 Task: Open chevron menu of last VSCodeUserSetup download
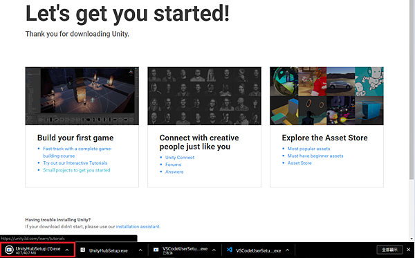click(x=288, y=250)
